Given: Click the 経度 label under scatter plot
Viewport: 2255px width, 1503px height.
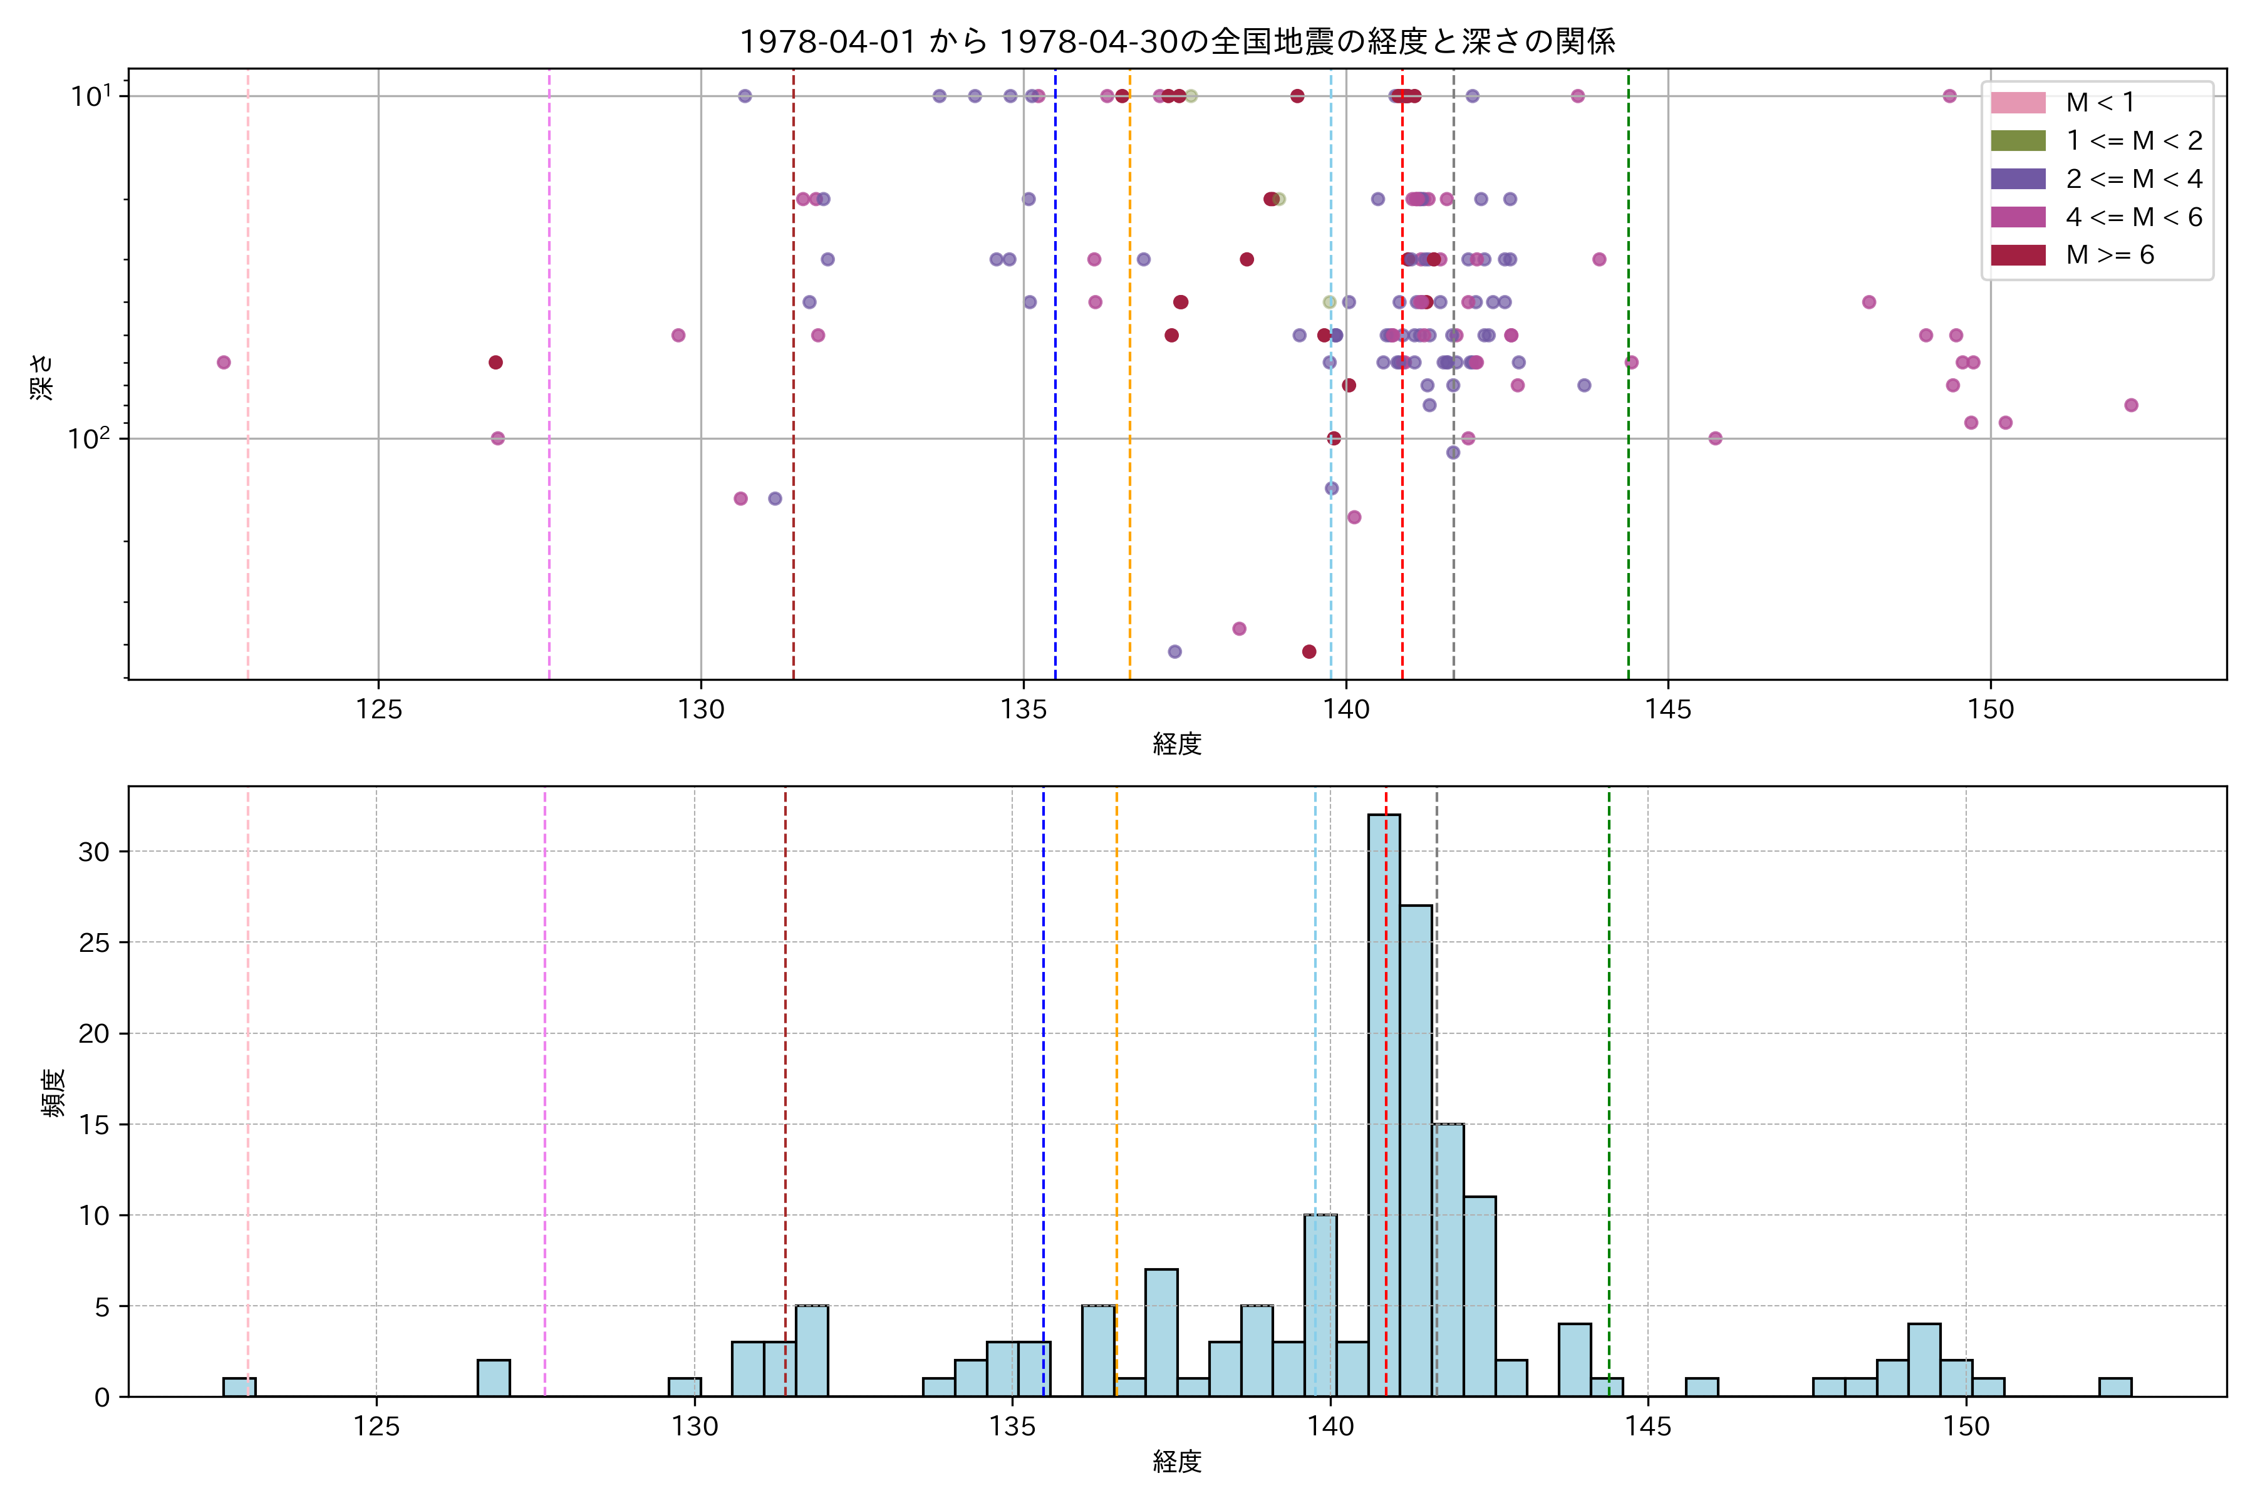Looking at the screenshot, I should pos(1176,744).
